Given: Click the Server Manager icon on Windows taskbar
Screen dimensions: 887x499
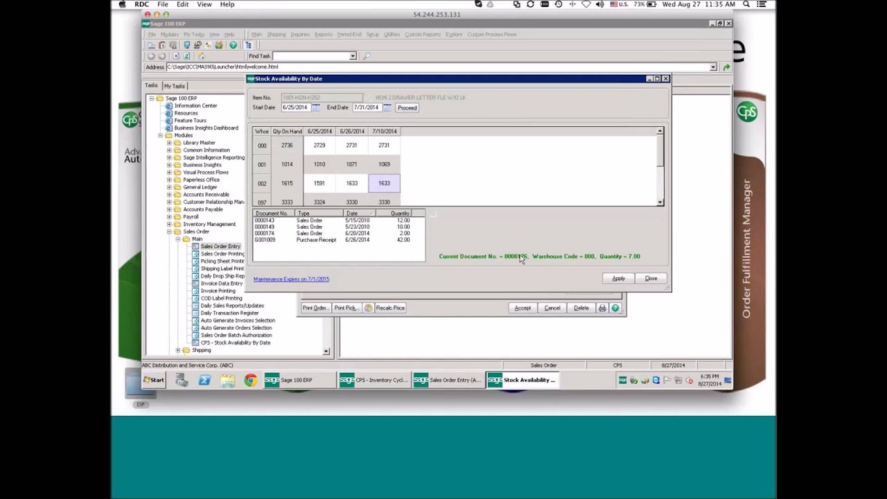Looking at the screenshot, I should coord(182,380).
